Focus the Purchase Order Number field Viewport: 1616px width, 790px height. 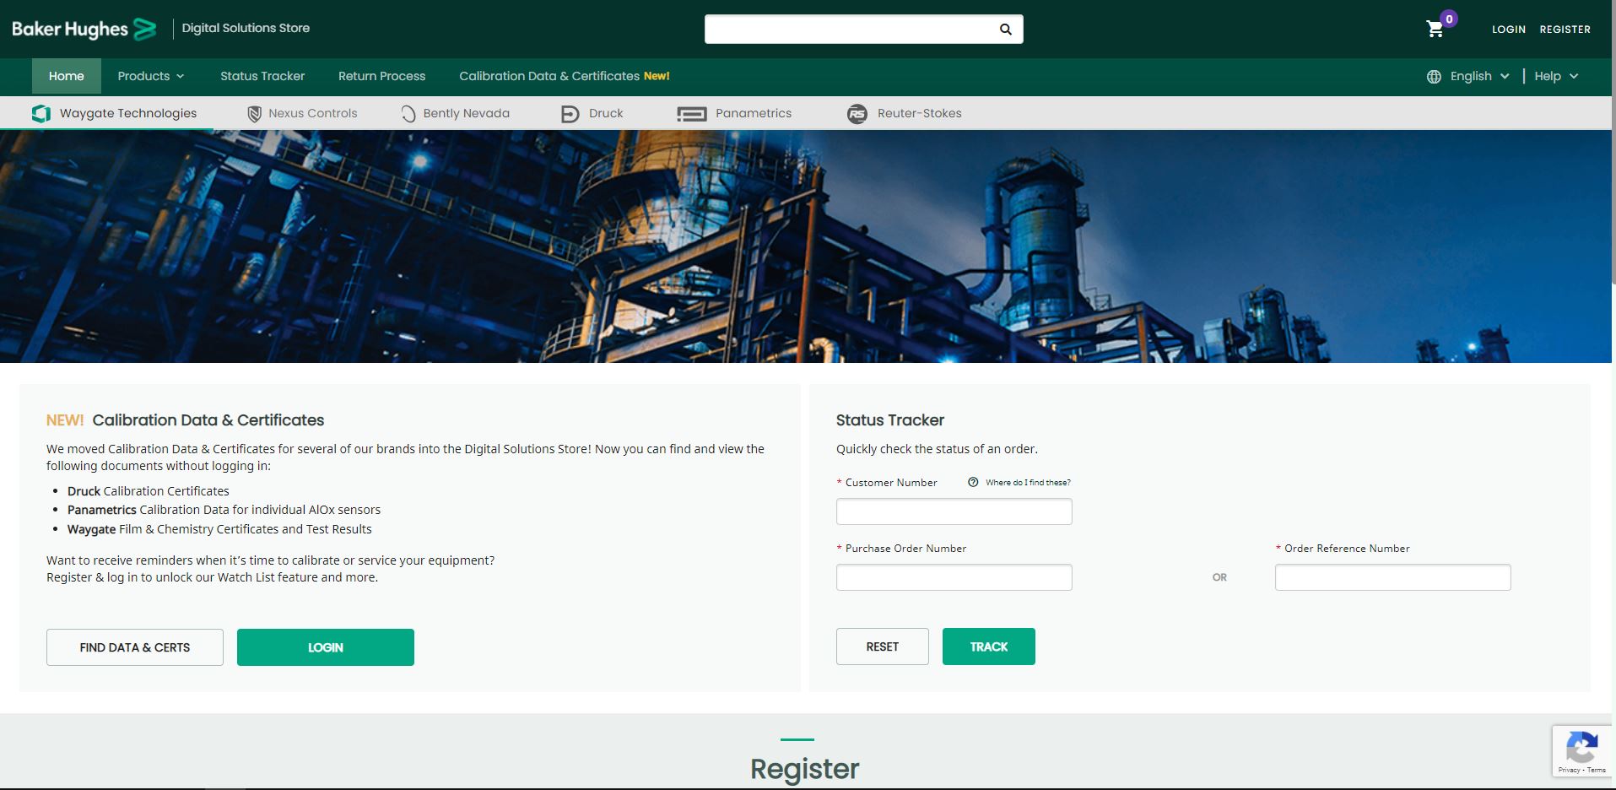click(x=954, y=577)
